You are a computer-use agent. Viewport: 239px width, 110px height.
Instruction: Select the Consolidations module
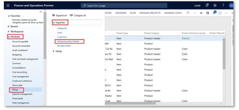19,68
